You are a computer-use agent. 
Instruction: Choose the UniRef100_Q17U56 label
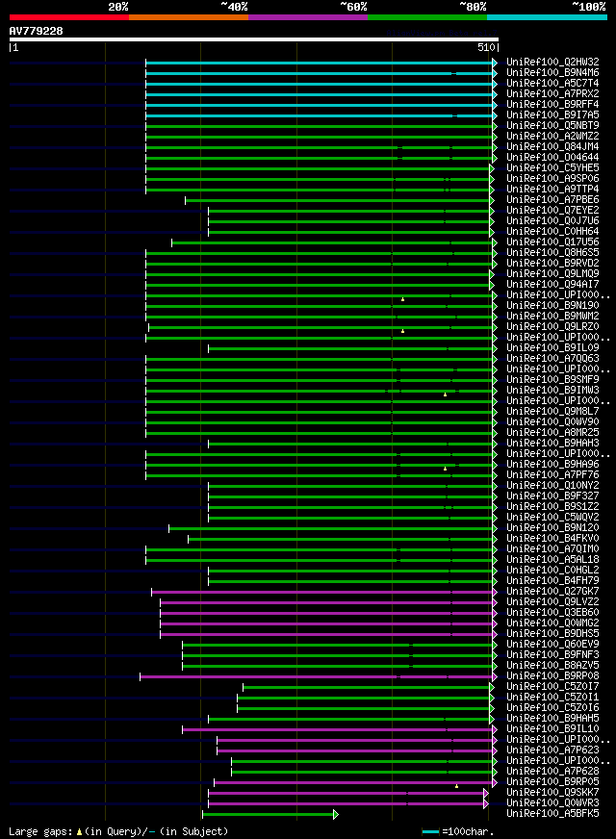552,242
